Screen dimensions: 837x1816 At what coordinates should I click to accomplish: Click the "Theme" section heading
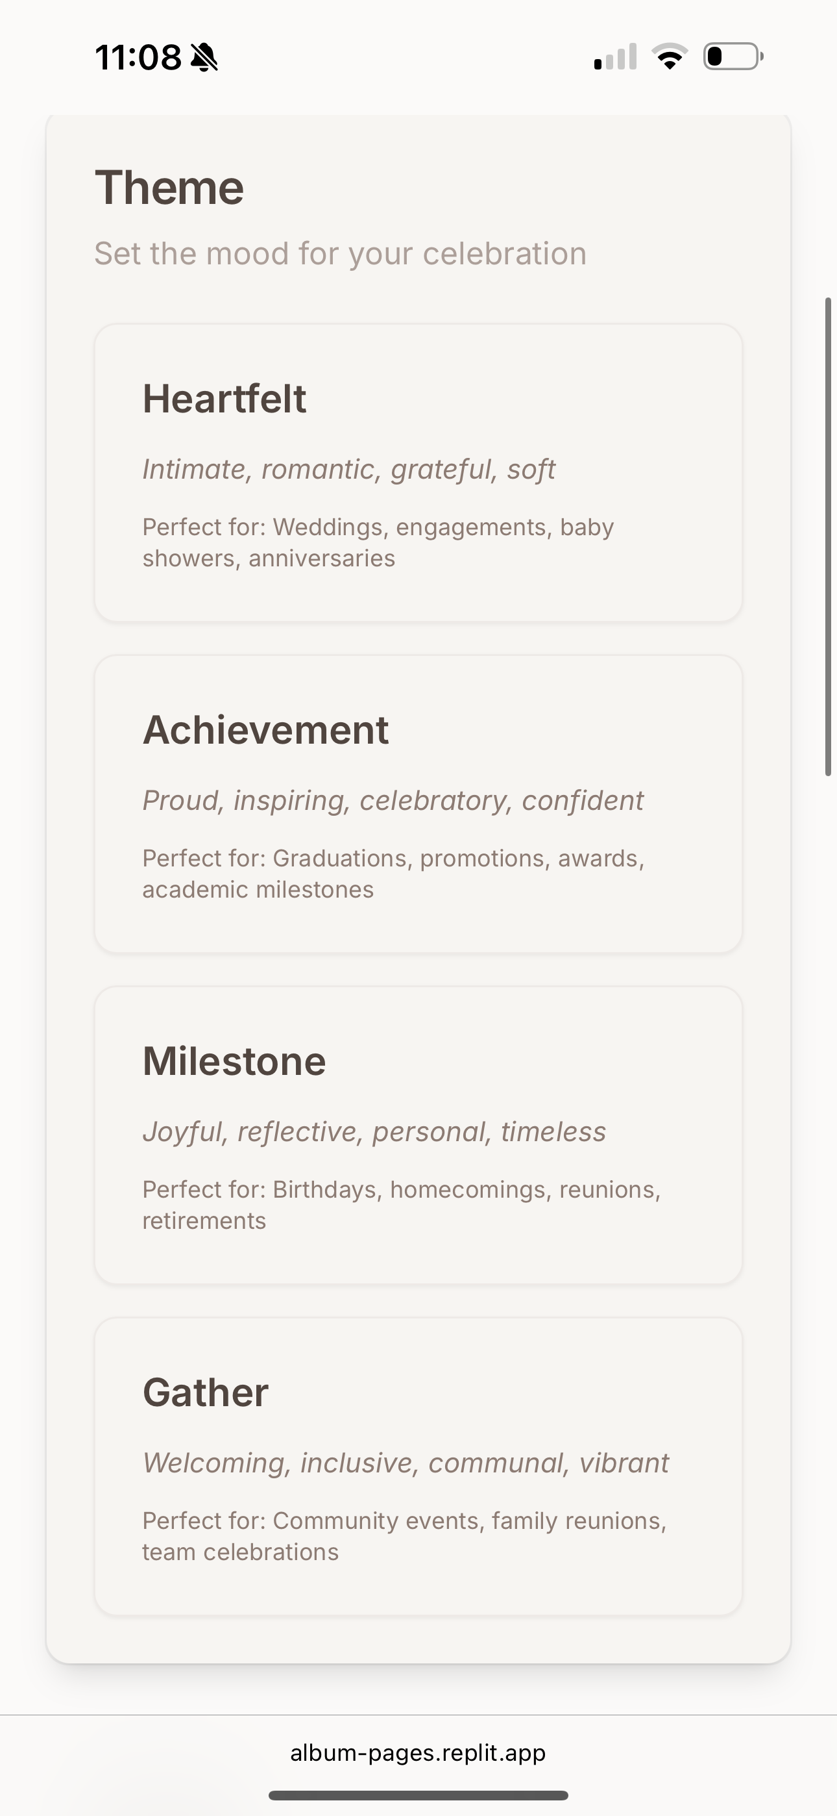click(x=169, y=188)
